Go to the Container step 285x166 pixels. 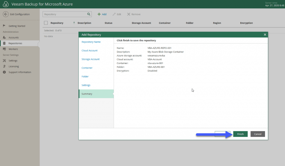click(87, 68)
